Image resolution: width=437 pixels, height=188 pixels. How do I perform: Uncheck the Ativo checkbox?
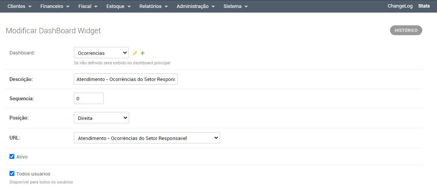pos(12,157)
